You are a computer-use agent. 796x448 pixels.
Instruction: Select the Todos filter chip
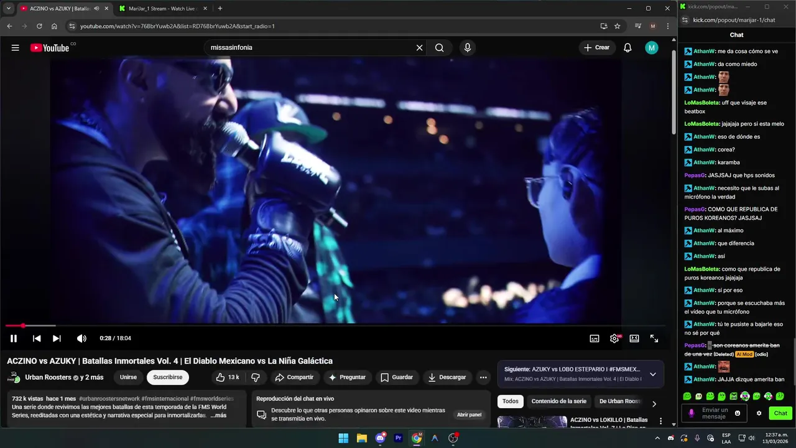[511, 401]
